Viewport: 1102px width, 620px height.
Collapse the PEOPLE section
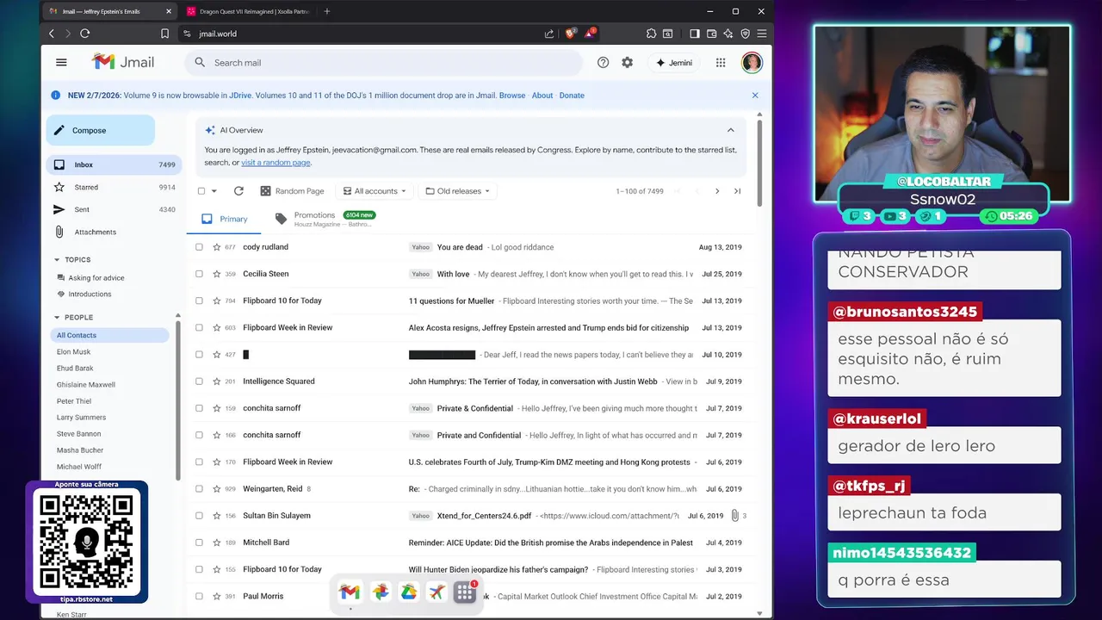[x=58, y=317]
